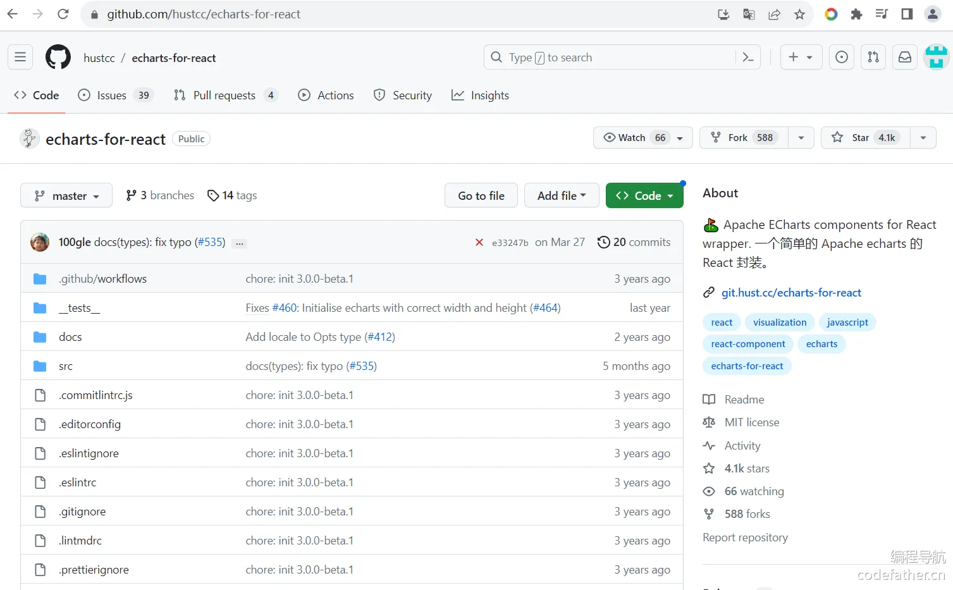Open the browser extensions puzzle icon
This screenshot has width=953, height=590.
pos(856,14)
